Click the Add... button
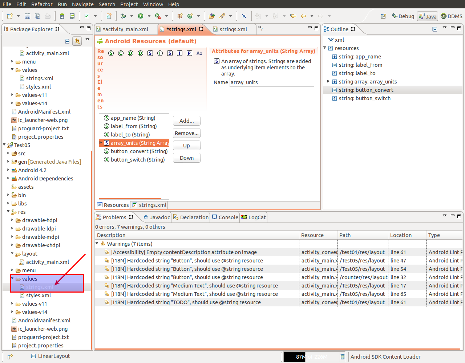 point(187,121)
